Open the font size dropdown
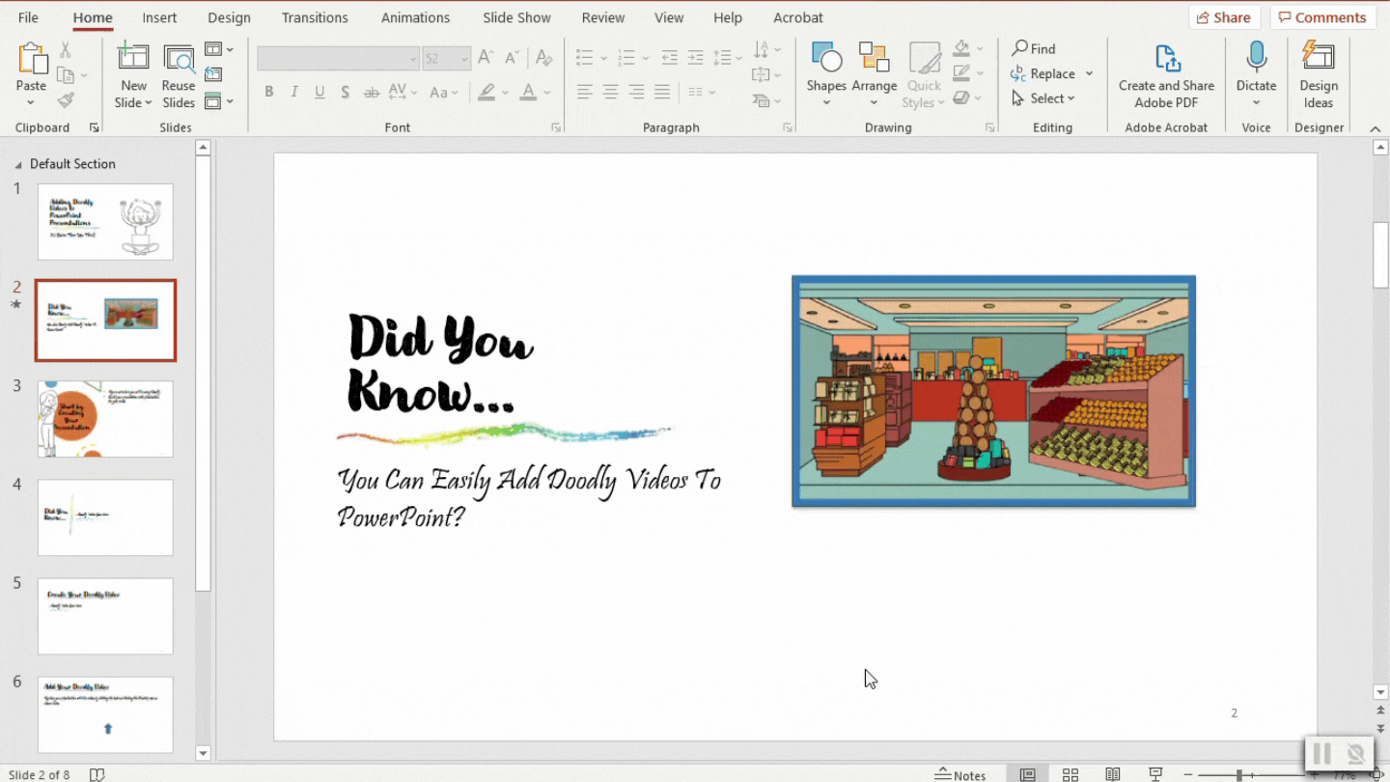Viewport: 1390px width, 782px height. tap(464, 59)
